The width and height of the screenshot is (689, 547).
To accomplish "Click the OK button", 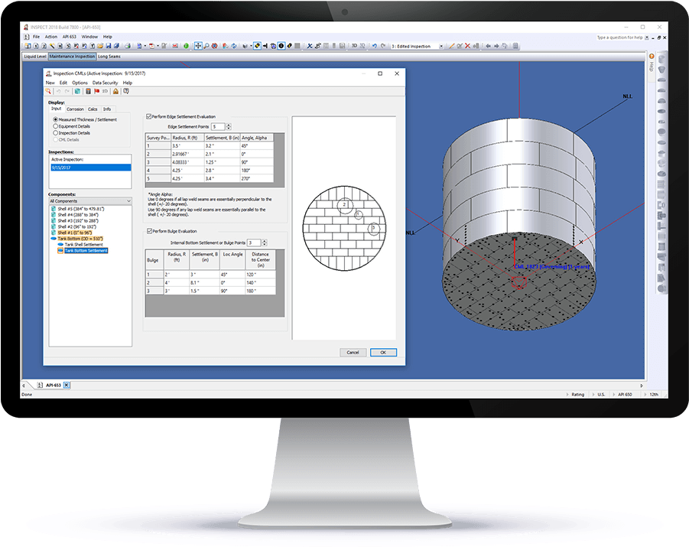I will (383, 352).
